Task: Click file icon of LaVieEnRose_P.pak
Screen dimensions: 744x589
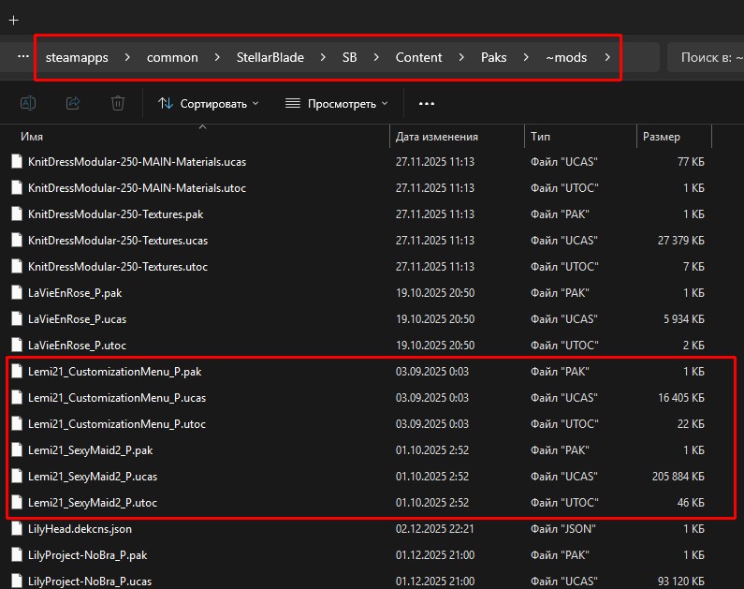Action: (x=16, y=293)
